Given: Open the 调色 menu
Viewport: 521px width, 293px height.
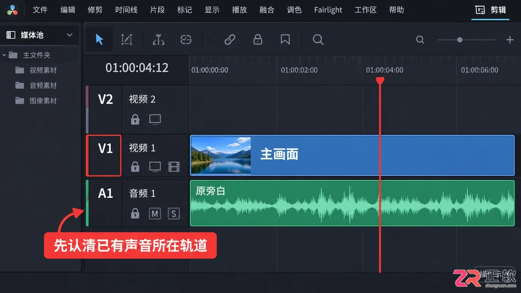Looking at the screenshot, I should point(294,10).
